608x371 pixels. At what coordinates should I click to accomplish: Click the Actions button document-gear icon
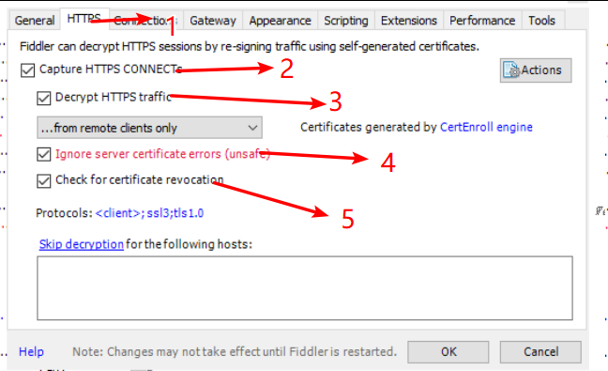pos(511,70)
